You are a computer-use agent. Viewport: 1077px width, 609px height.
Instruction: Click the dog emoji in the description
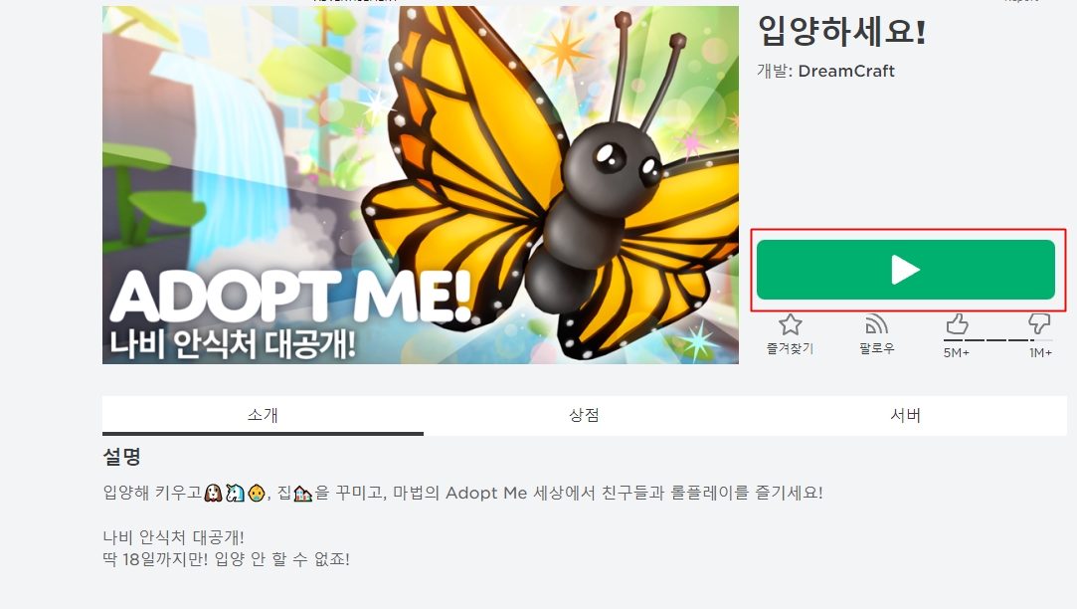(x=213, y=493)
